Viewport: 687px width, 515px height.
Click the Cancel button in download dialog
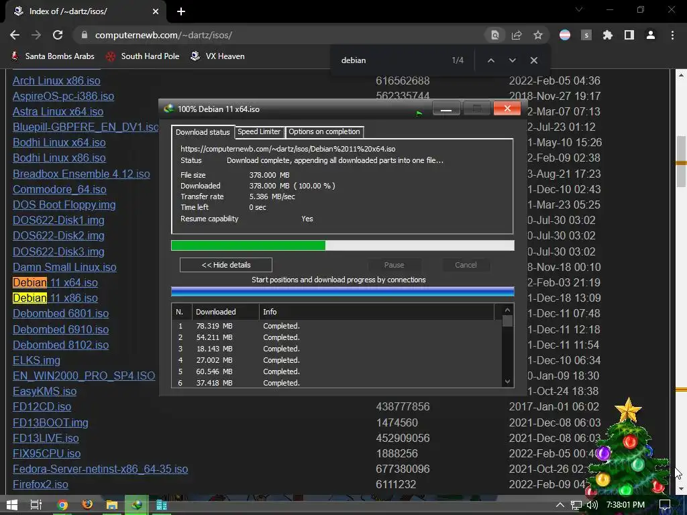tap(466, 265)
